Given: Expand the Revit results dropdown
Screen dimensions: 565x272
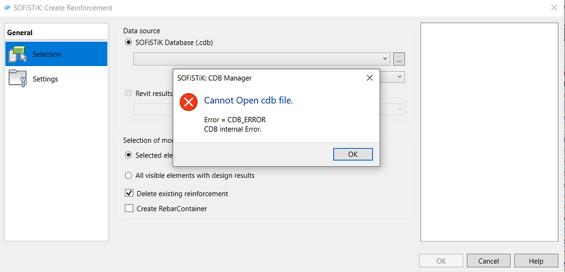Looking at the screenshot, I should coord(399,109).
